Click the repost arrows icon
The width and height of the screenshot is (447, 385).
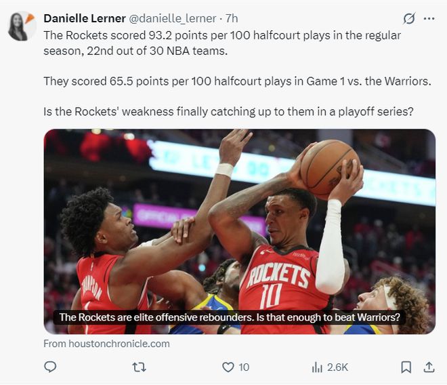pos(140,367)
